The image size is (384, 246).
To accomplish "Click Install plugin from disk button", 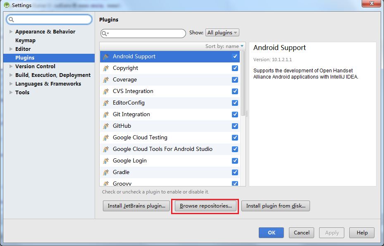I will (276, 206).
